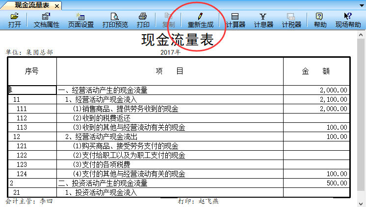The image size is (366, 207).
Task: Click 重新生成 to regenerate the report
Action: pyautogui.click(x=200, y=20)
